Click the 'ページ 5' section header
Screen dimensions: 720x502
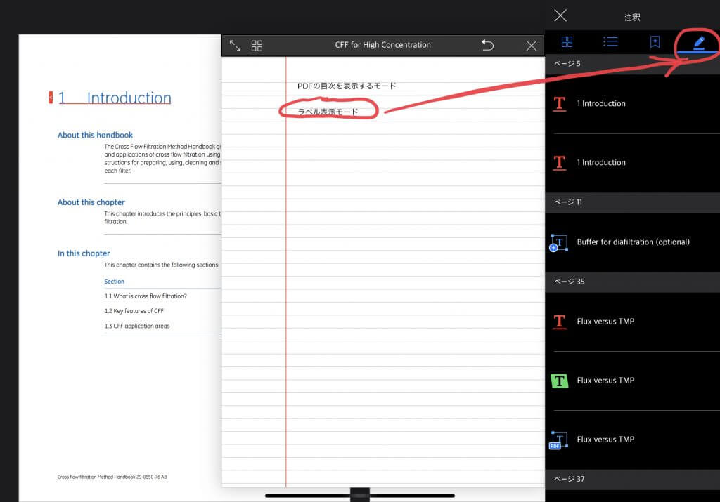pyautogui.click(x=632, y=64)
